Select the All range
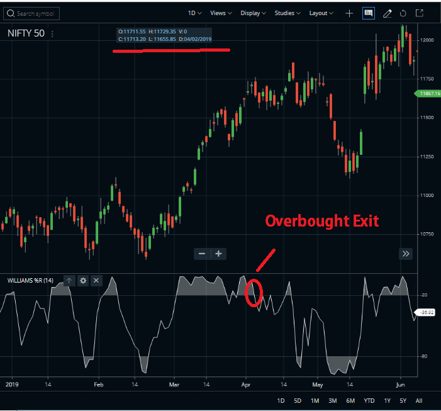The image size is (441, 411). click(x=419, y=400)
